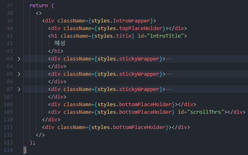Click the closing </h1> tag
Viewport: 248px width, 155px height.
coord(56,51)
